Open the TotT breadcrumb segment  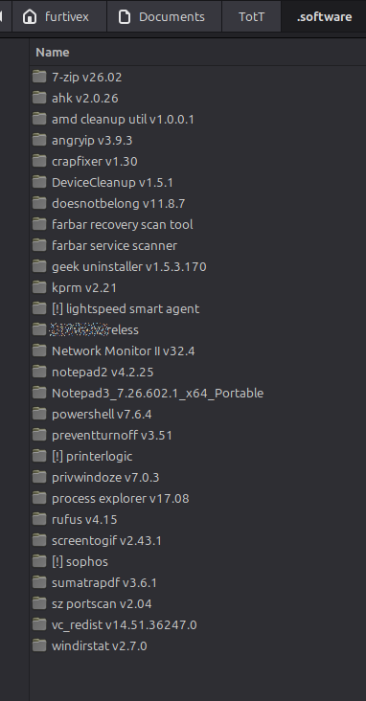click(251, 17)
